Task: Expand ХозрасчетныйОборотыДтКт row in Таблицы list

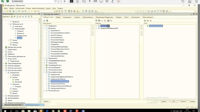Action: (97, 28)
